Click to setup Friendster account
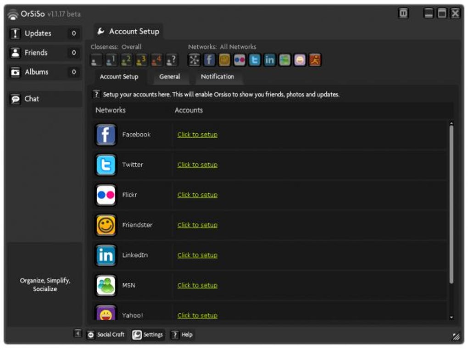This screenshot has width=468, height=350. click(x=197, y=226)
